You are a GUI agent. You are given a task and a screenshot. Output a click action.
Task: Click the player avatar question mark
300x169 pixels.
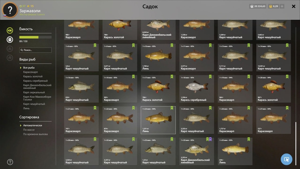point(10,10)
